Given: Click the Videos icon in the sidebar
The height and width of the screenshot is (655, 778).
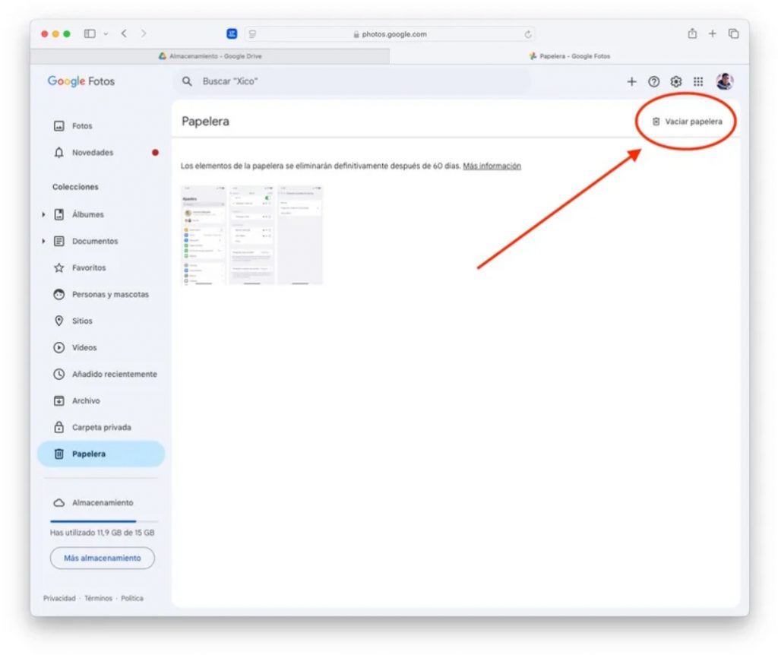Looking at the screenshot, I should click(60, 347).
